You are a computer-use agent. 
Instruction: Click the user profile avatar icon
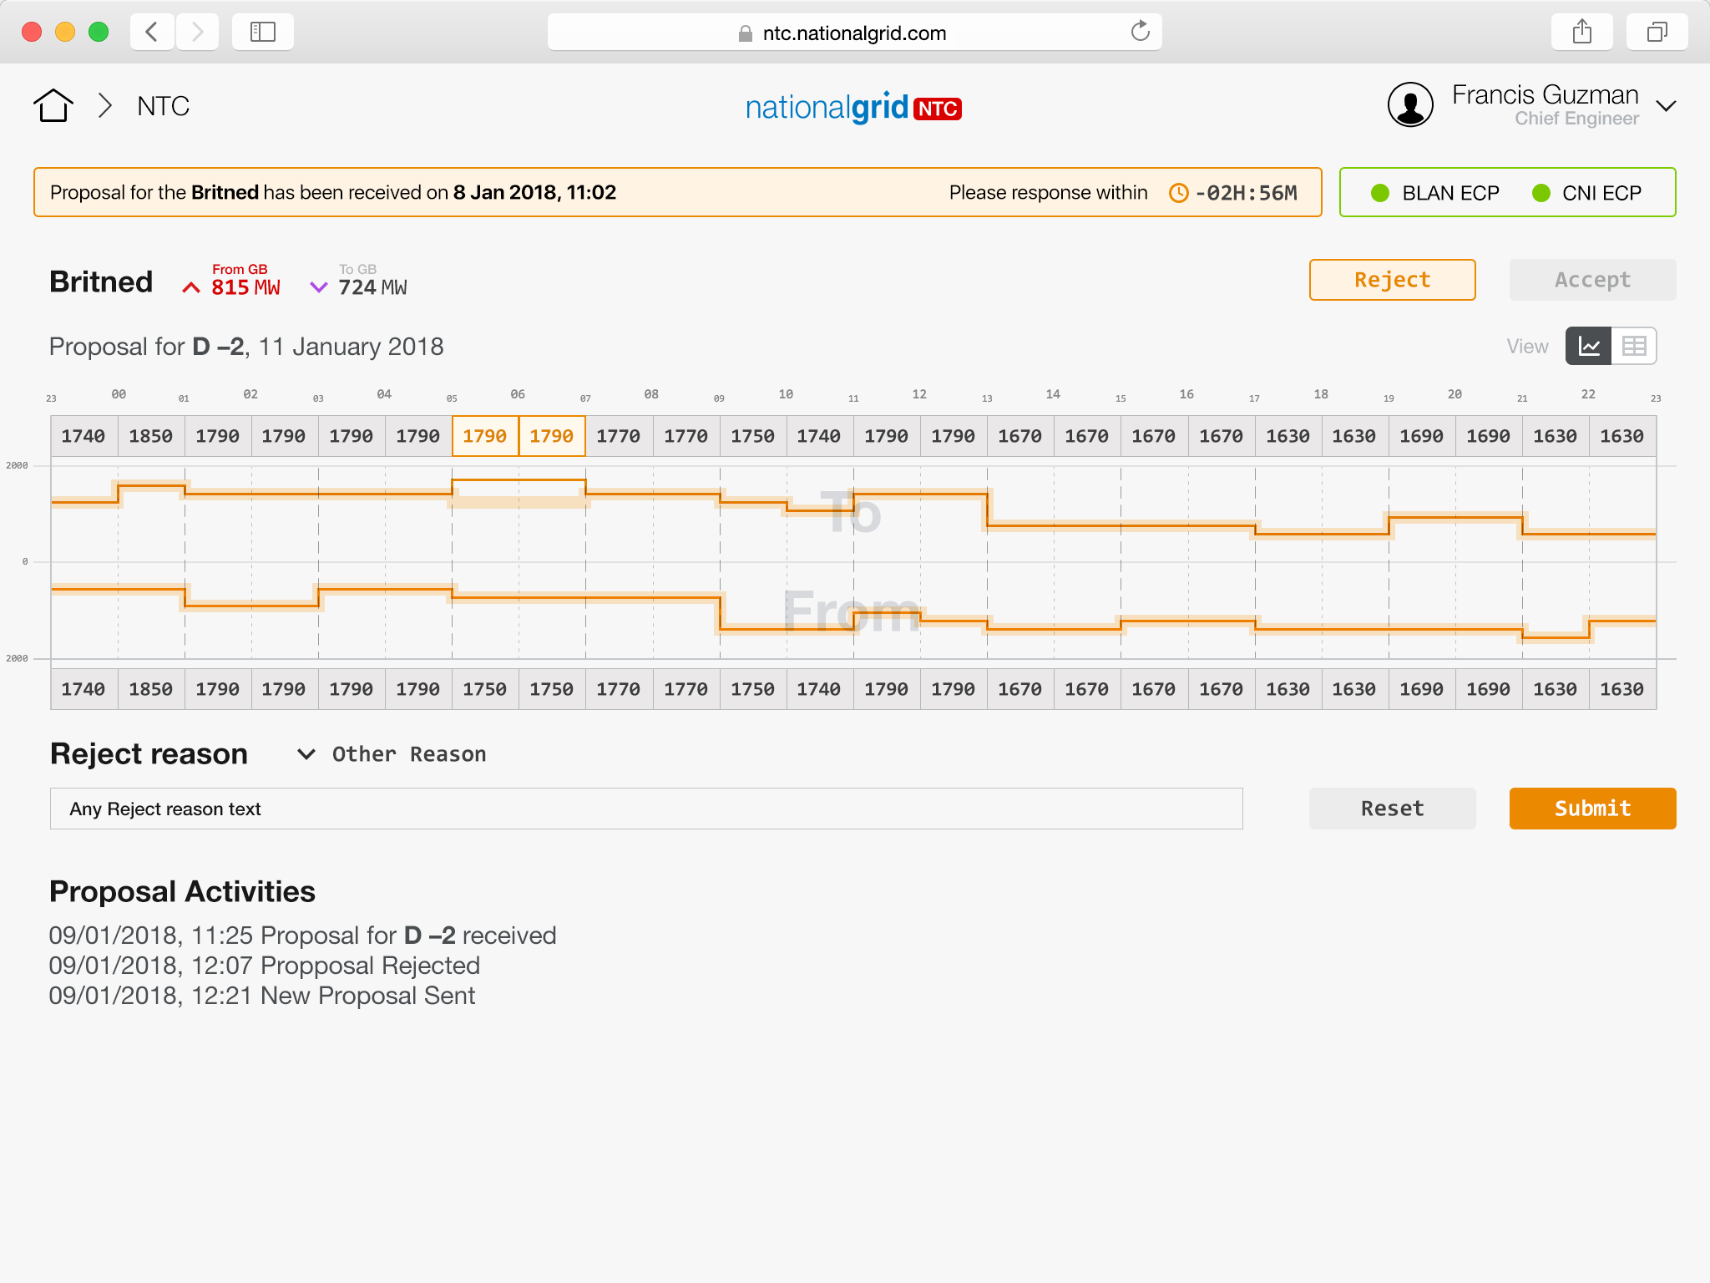[x=1410, y=106]
